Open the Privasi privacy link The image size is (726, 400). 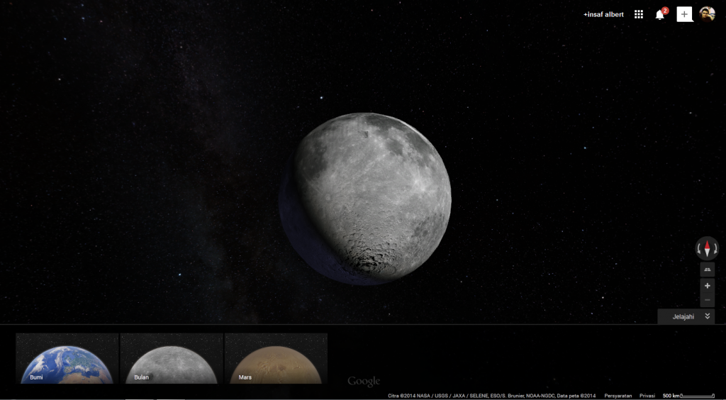coord(647,396)
